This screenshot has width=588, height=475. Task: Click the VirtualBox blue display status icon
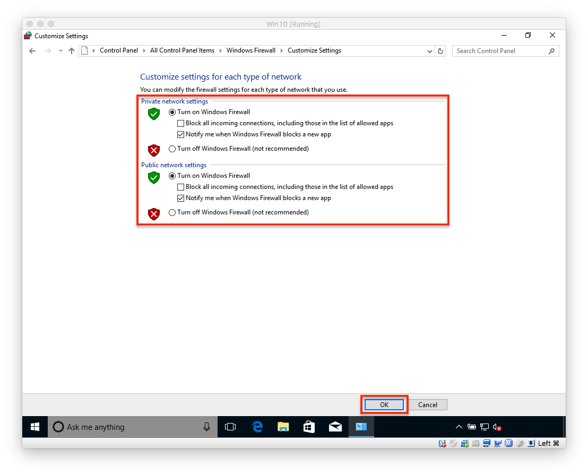click(487, 443)
